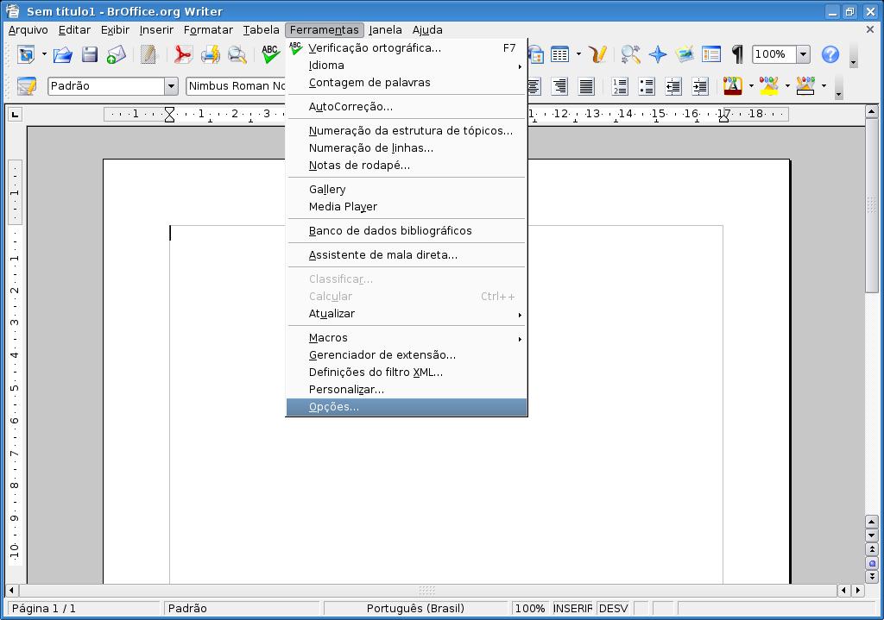This screenshot has height=620, width=884.
Task: Toggle bulleted list formatting
Action: pyautogui.click(x=647, y=86)
